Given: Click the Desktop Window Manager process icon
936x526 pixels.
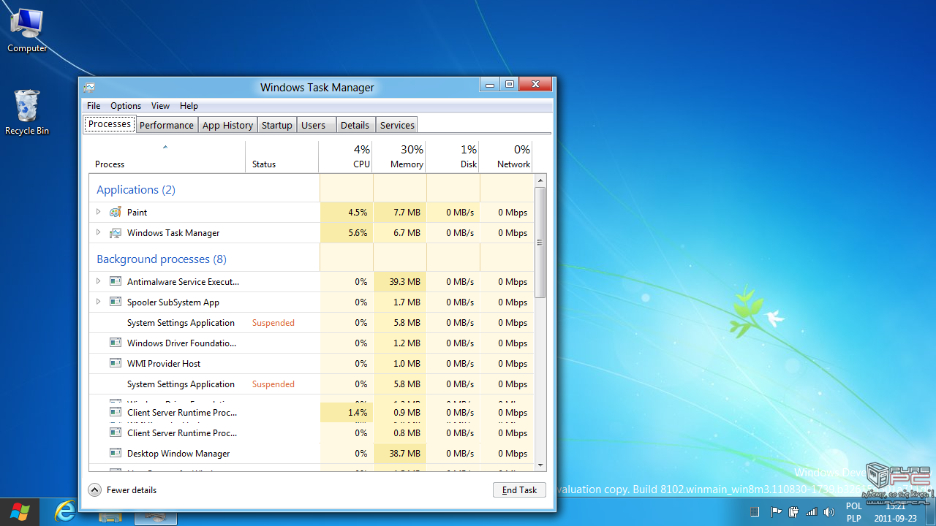Looking at the screenshot, I should [x=116, y=454].
